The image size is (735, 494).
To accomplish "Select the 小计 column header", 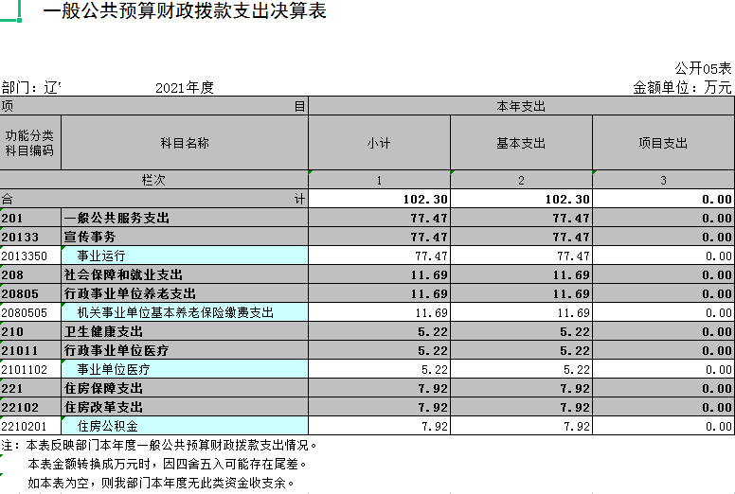I will click(x=379, y=143).
